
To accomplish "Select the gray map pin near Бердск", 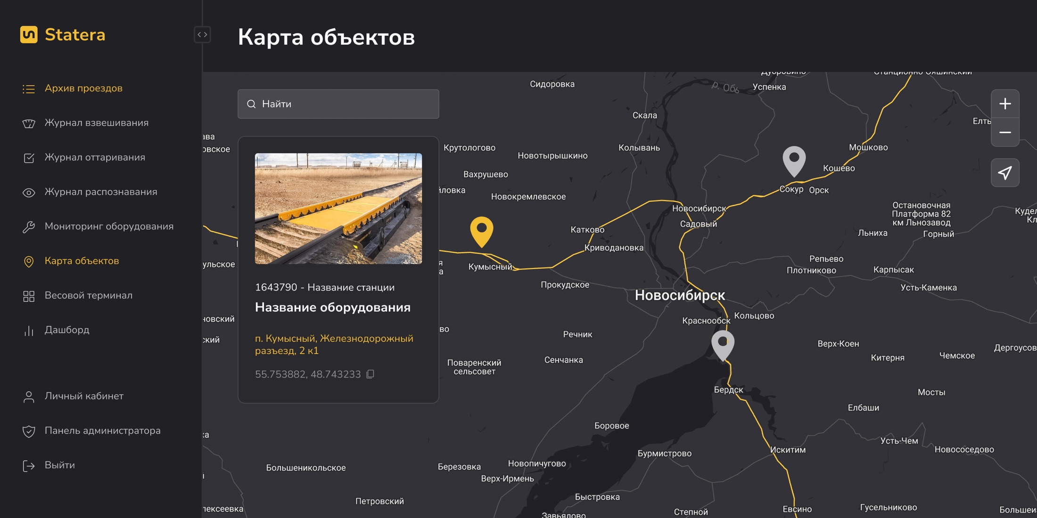I will [723, 345].
